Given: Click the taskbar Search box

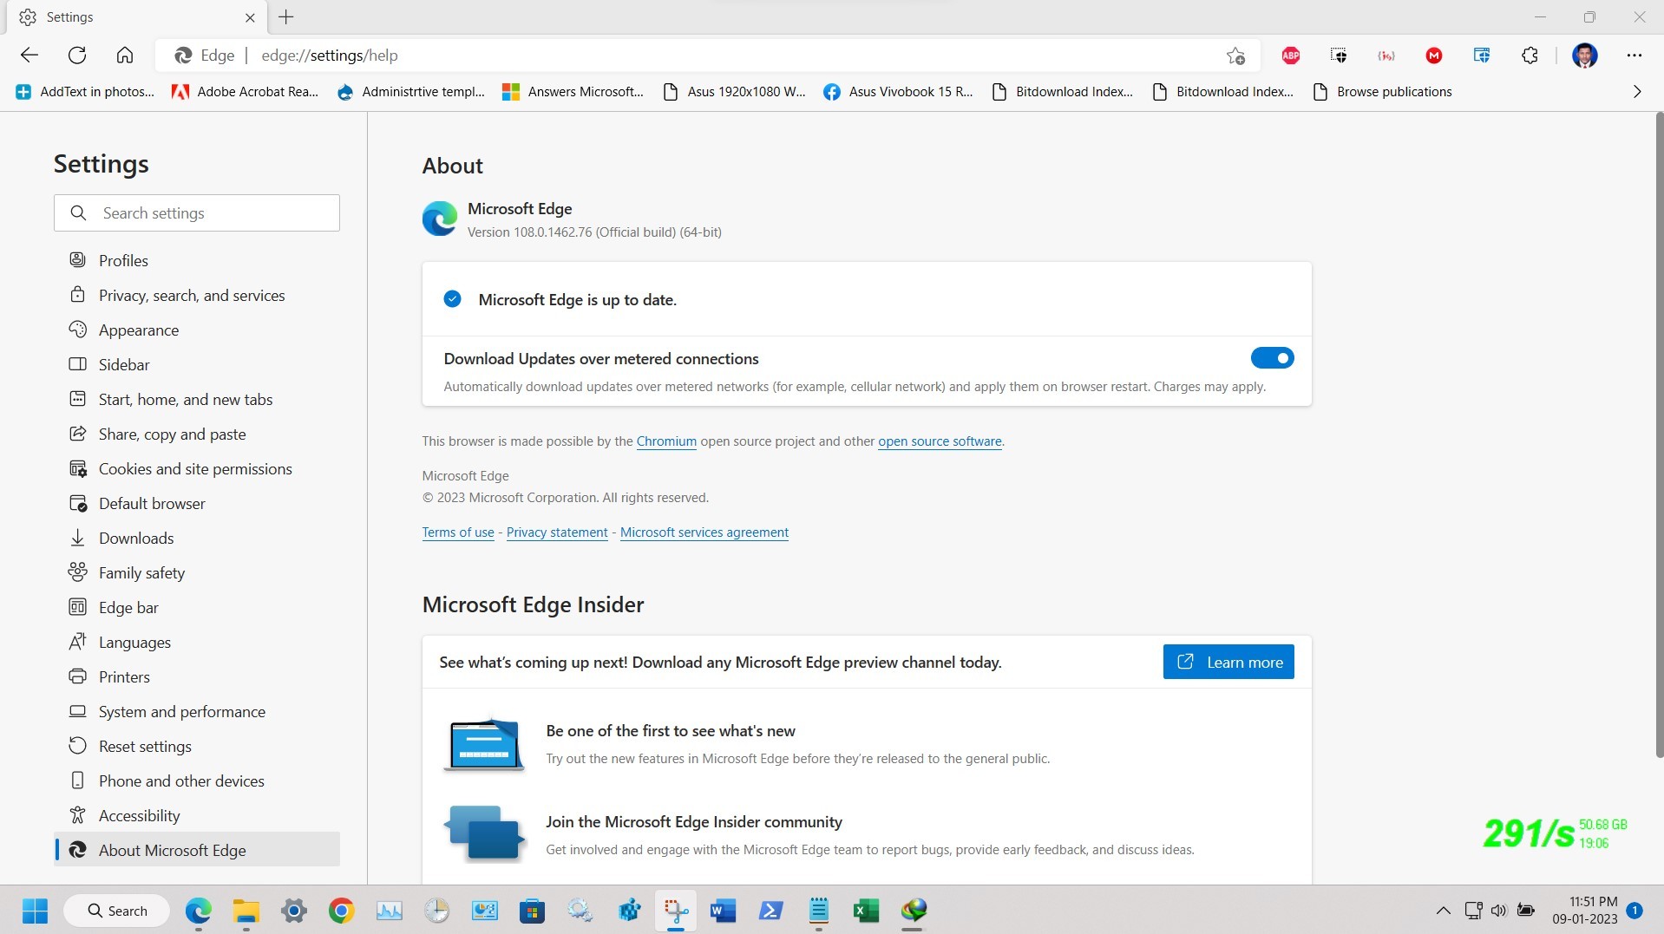Looking at the screenshot, I should (x=117, y=911).
